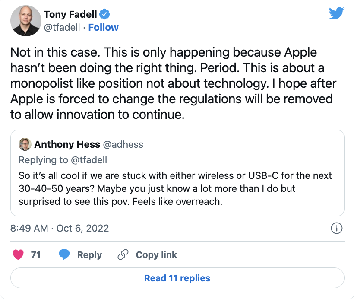Viewport: 354px width, 299px height.
Task: Click the Reply text label
Action: tap(89, 255)
